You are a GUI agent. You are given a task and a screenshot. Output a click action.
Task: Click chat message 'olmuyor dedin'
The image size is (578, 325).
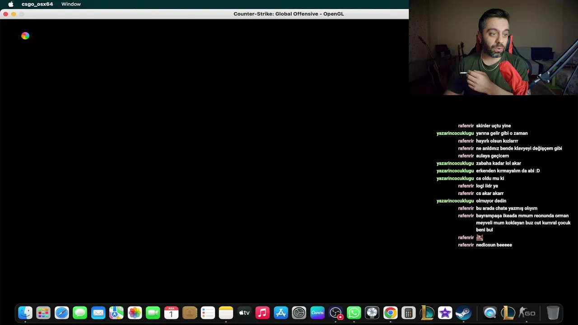tap(491, 201)
